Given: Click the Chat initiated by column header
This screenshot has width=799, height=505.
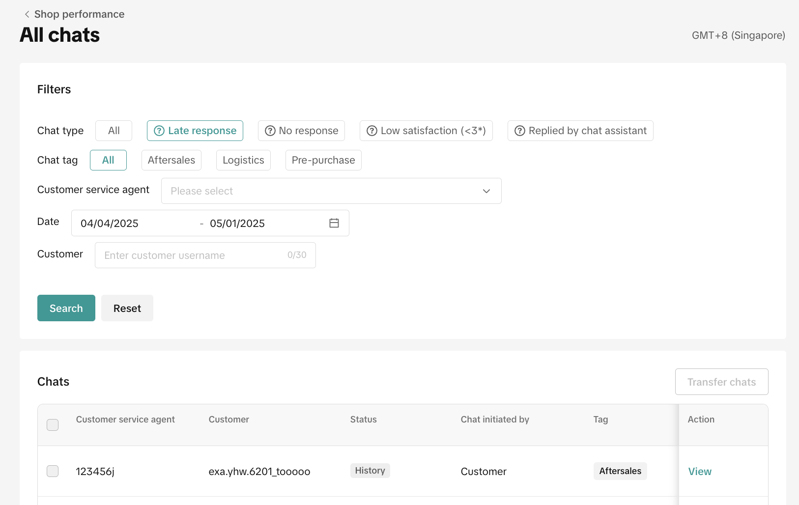Looking at the screenshot, I should click(x=495, y=420).
